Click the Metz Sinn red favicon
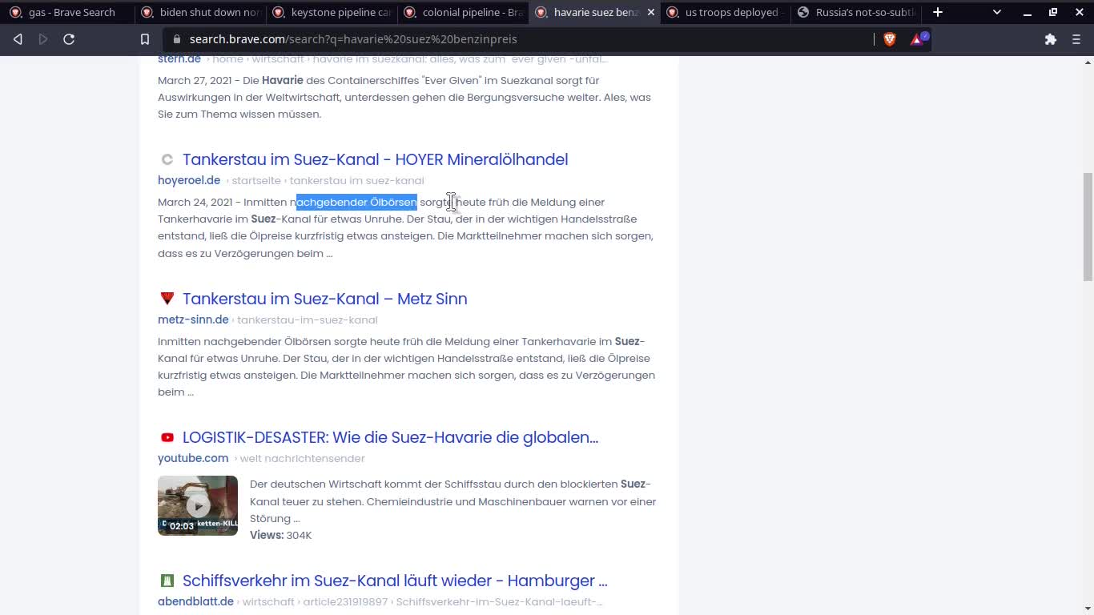Screen dimensions: 1094x615 (x=167, y=299)
